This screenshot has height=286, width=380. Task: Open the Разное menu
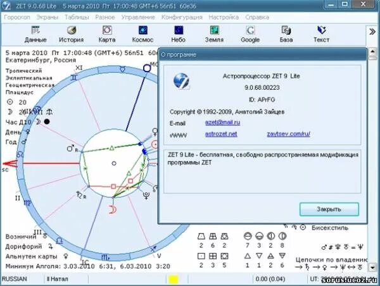point(105,17)
